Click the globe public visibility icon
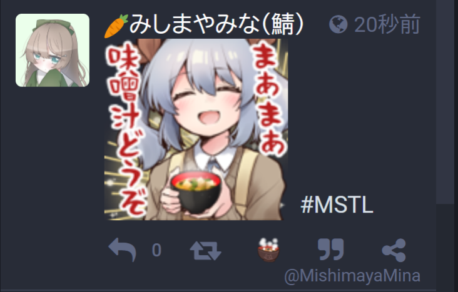 [x=338, y=24]
